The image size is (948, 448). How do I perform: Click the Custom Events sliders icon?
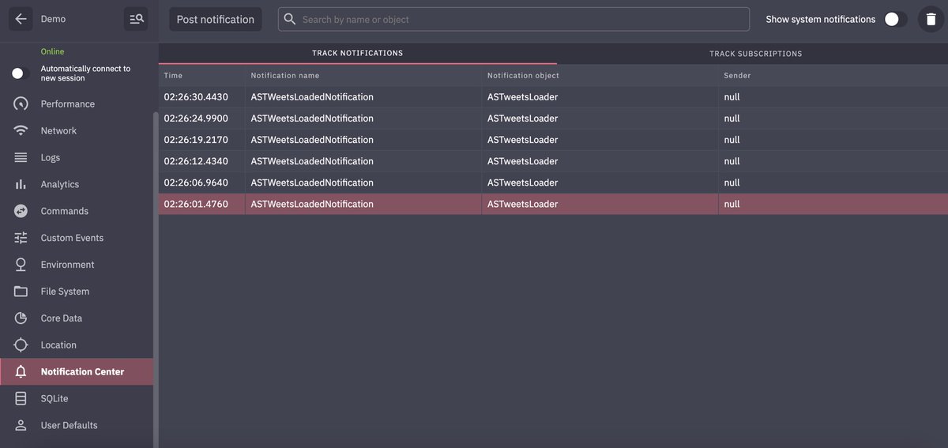21,238
